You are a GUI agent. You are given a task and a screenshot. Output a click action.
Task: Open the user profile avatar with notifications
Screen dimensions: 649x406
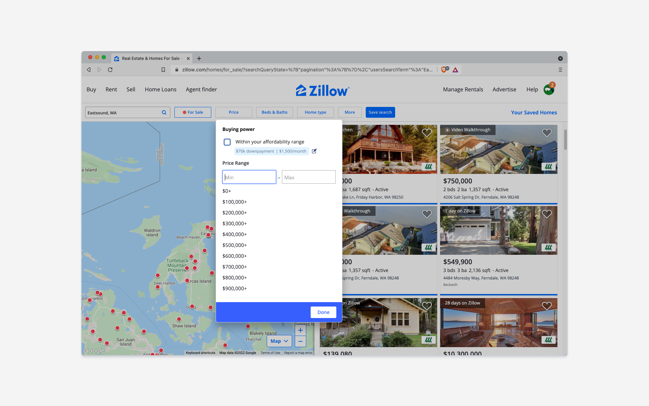[x=549, y=90]
